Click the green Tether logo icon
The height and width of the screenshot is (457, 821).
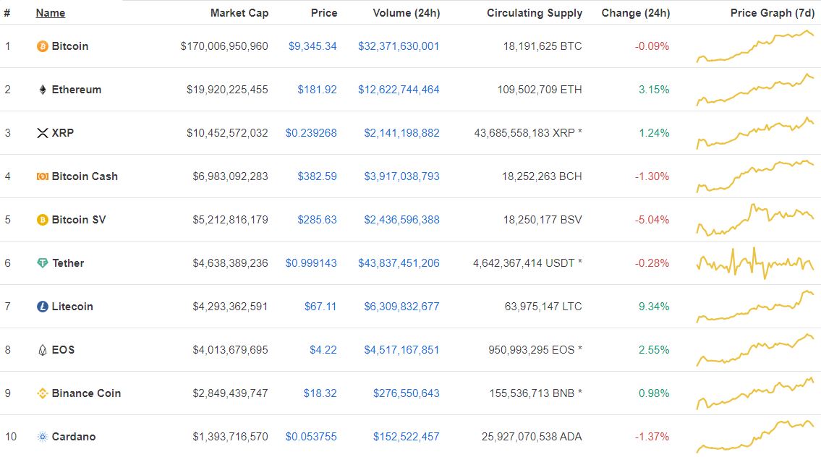click(43, 263)
